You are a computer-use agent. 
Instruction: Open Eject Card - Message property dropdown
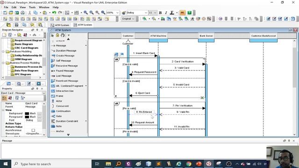(x=44, y=93)
